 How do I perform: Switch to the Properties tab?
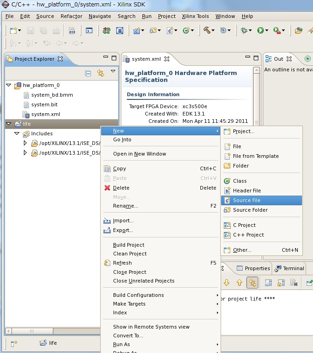tap(253, 268)
